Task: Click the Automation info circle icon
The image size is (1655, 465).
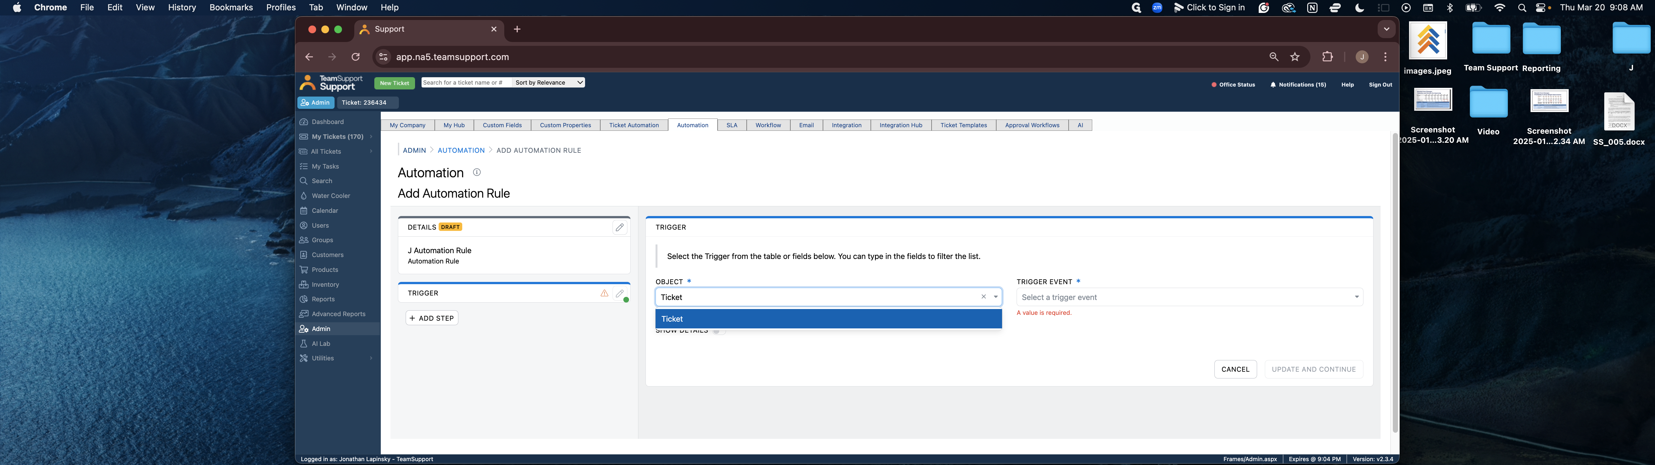Action: tap(477, 172)
